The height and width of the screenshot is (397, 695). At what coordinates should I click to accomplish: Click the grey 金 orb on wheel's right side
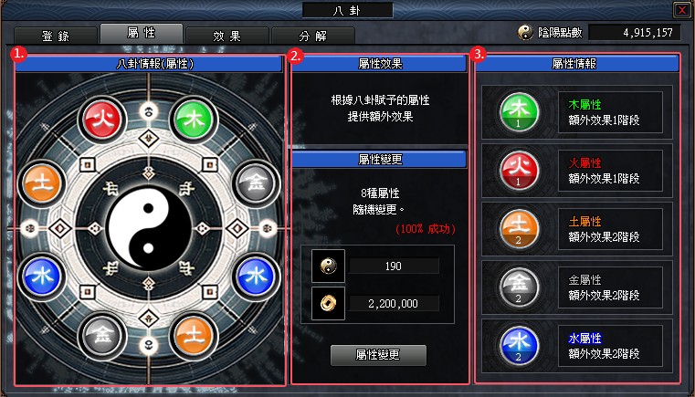(x=257, y=183)
